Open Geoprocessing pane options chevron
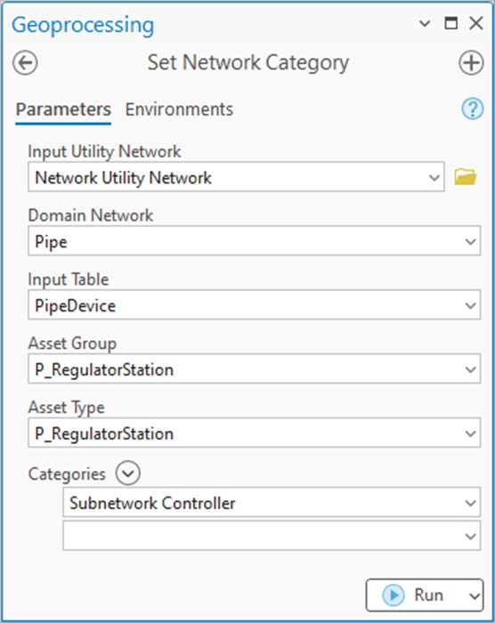 425,24
